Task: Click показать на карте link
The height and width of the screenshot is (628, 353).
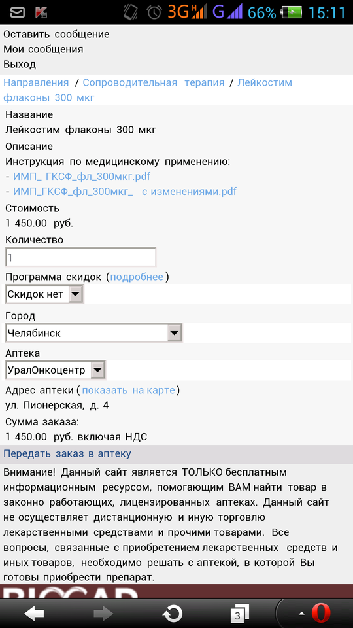Action: [129, 390]
